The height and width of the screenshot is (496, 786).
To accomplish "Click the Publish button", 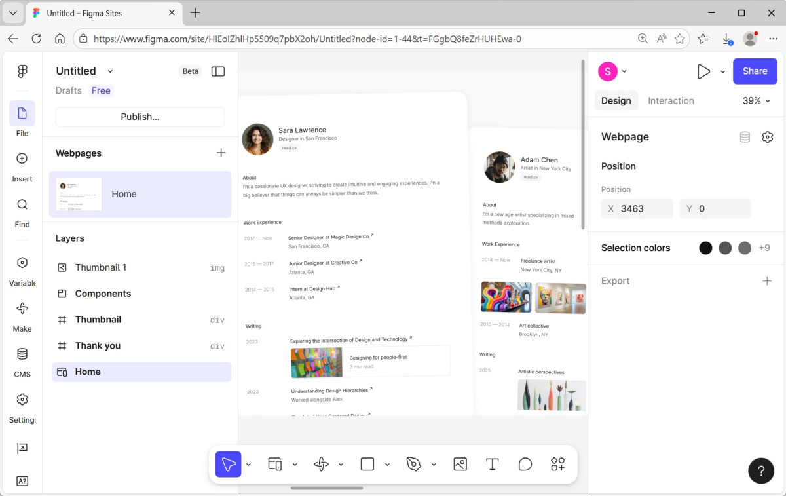I will [x=140, y=117].
